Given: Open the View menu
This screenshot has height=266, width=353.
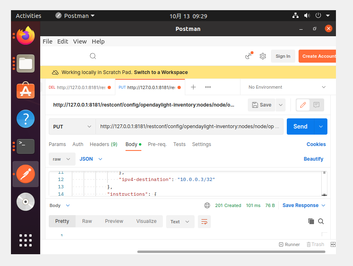Looking at the screenshot, I should coord(80,41).
